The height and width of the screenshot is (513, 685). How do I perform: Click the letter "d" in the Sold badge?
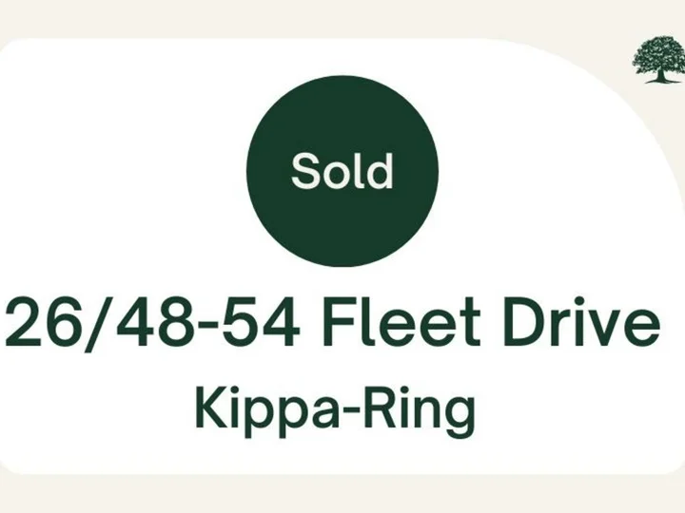click(381, 171)
